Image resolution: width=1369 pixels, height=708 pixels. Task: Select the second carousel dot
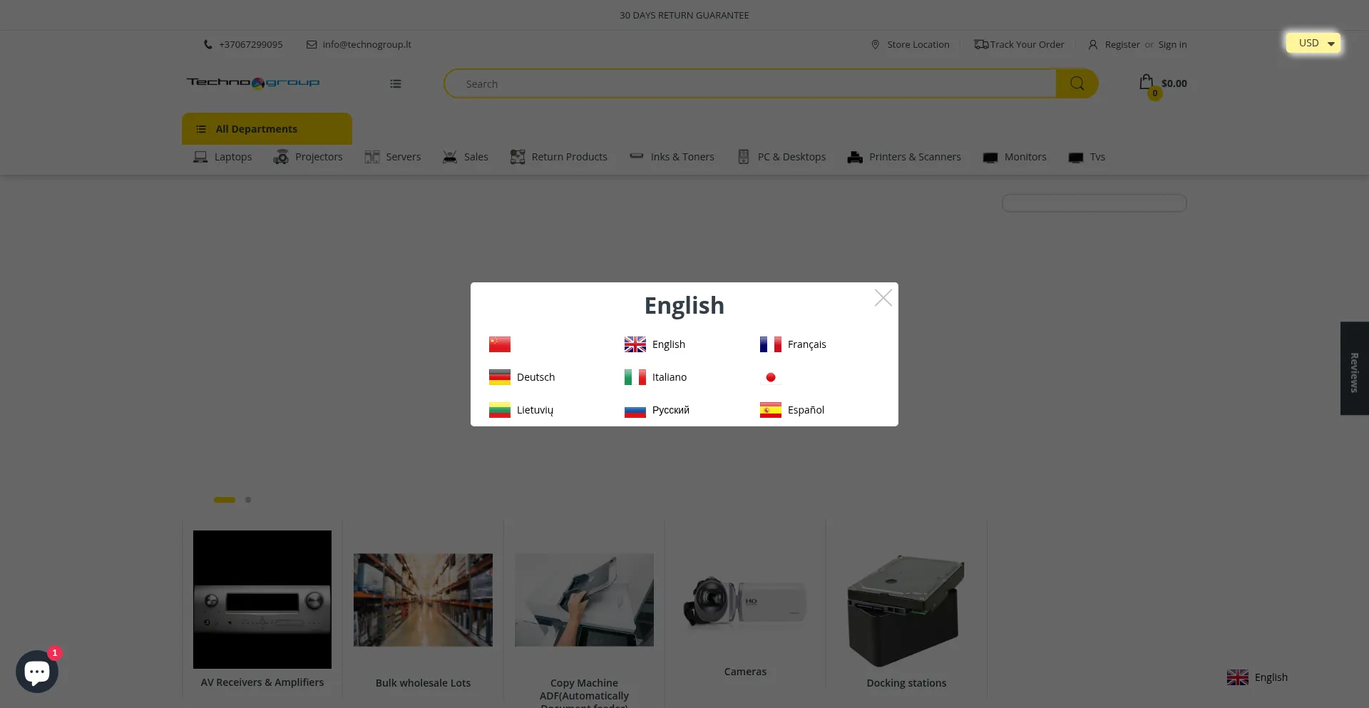click(248, 500)
